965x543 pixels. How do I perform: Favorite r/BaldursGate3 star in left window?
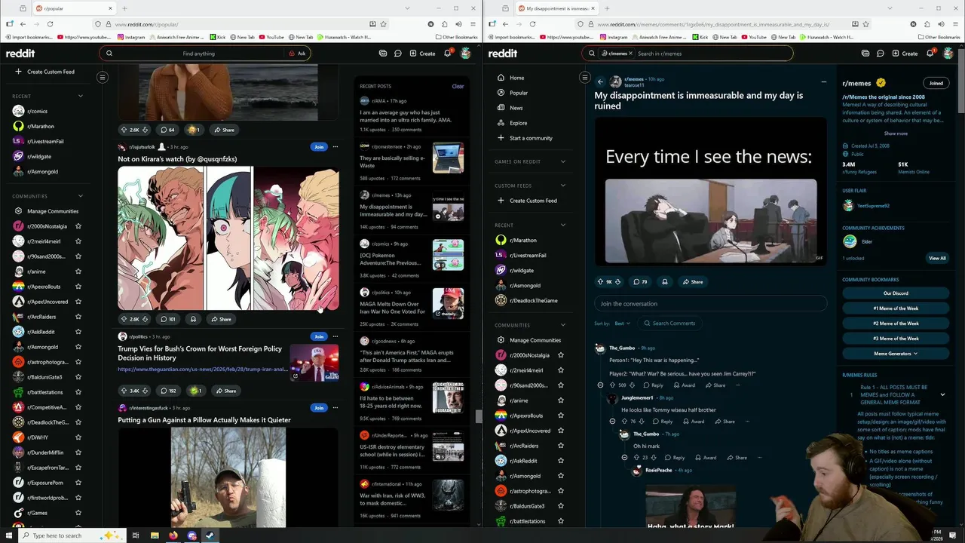[x=78, y=377]
